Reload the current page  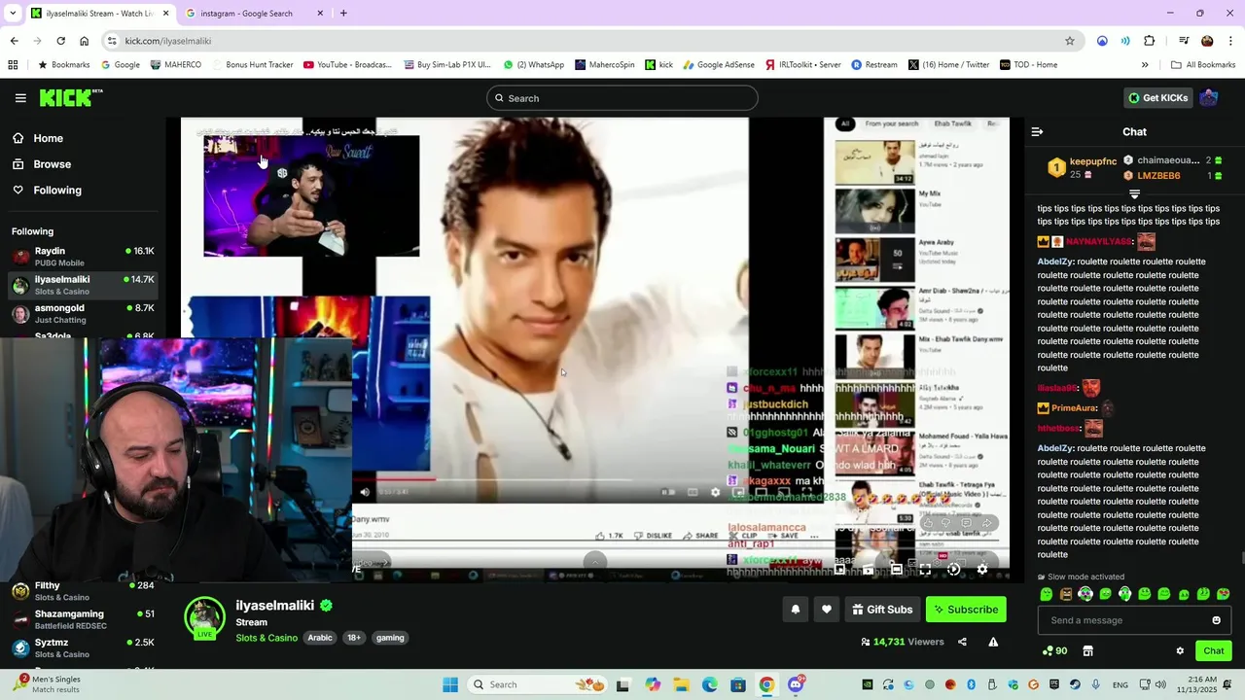point(60,41)
